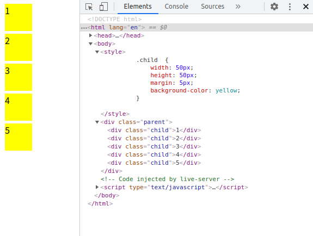
Task: Expand the head element node
Action: 90,35
